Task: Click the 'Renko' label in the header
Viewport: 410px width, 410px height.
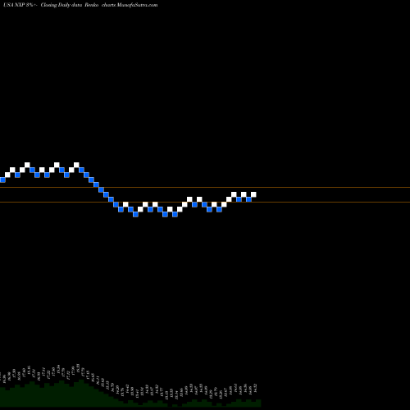Action: coord(92,5)
